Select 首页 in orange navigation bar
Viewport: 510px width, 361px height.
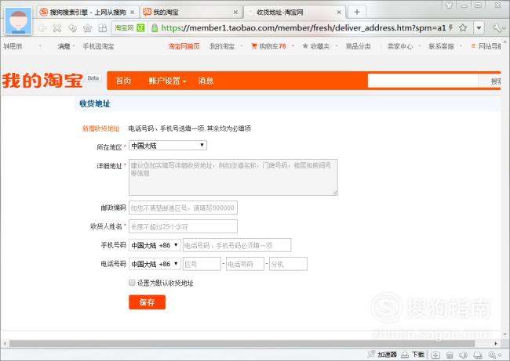pos(124,81)
